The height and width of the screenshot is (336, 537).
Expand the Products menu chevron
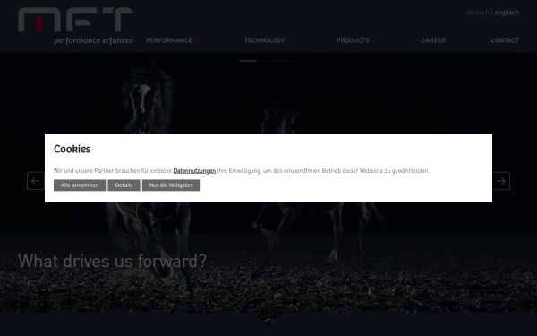click(374, 41)
